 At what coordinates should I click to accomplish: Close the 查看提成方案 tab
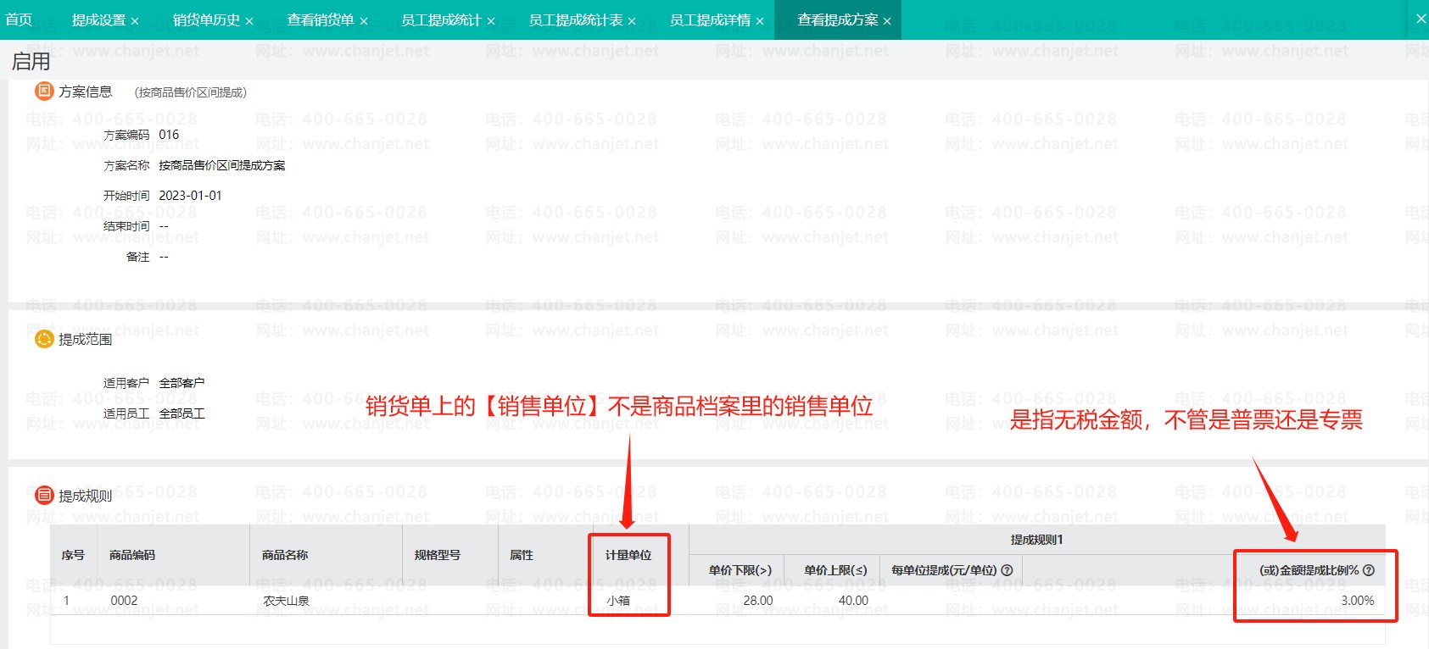[x=887, y=21]
